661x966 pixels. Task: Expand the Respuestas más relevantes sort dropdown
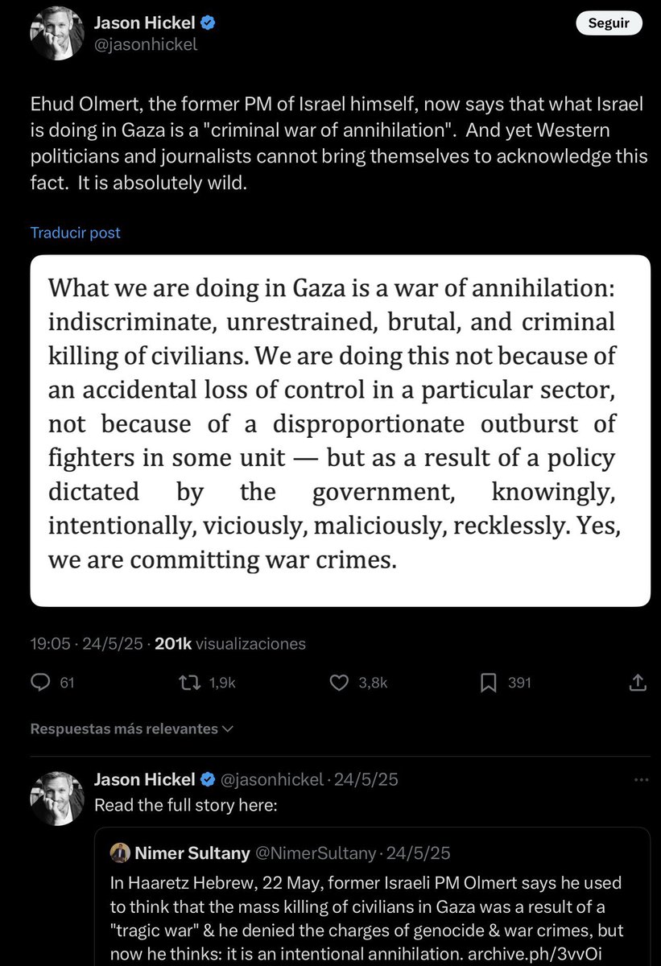pyautogui.click(x=132, y=729)
